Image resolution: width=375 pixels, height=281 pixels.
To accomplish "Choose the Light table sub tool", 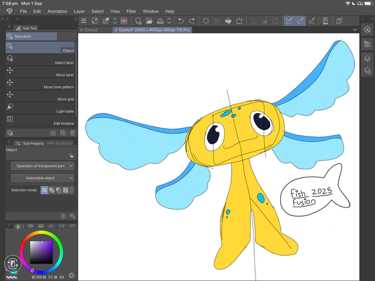I will pos(40,109).
